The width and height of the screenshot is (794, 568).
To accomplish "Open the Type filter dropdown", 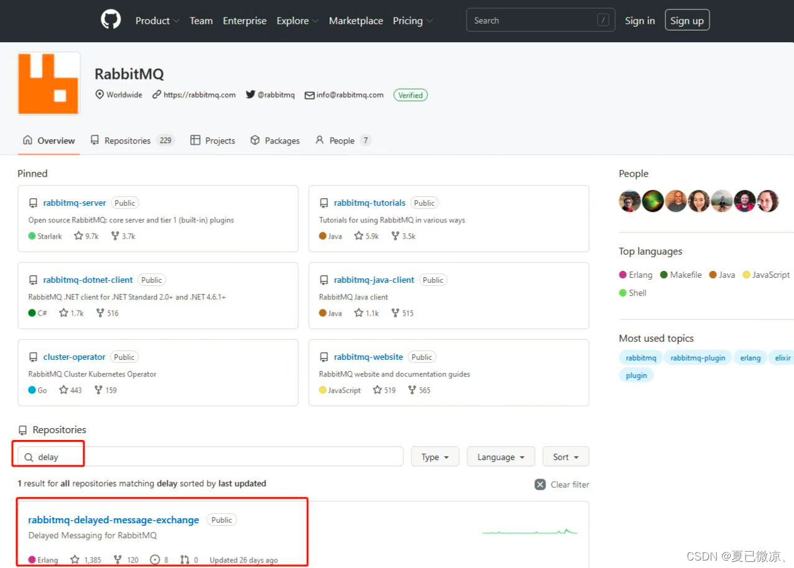I will 435,457.
